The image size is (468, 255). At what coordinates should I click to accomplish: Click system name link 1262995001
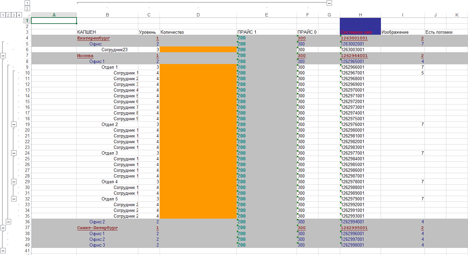coord(354,228)
